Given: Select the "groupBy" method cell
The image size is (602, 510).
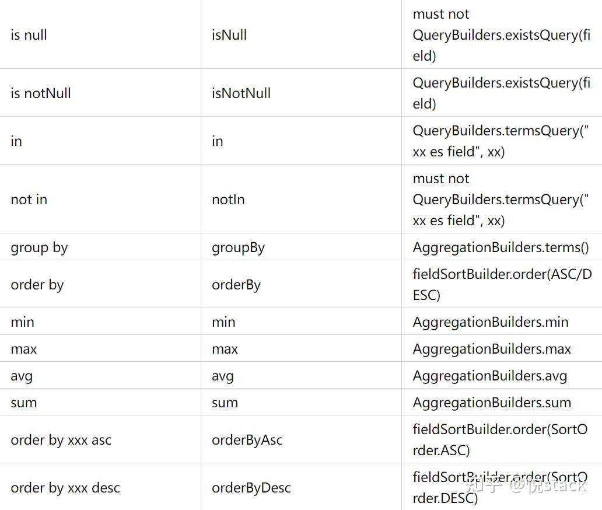Looking at the screenshot, I should click(x=238, y=247).
